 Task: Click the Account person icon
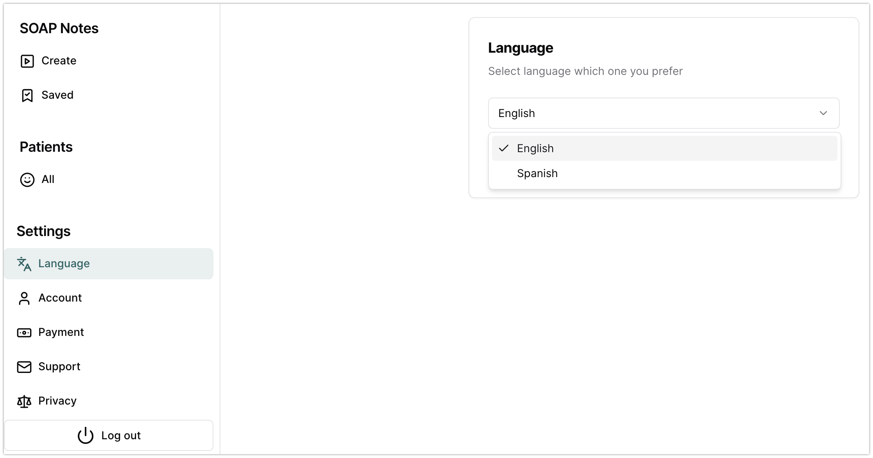[24, 298]
